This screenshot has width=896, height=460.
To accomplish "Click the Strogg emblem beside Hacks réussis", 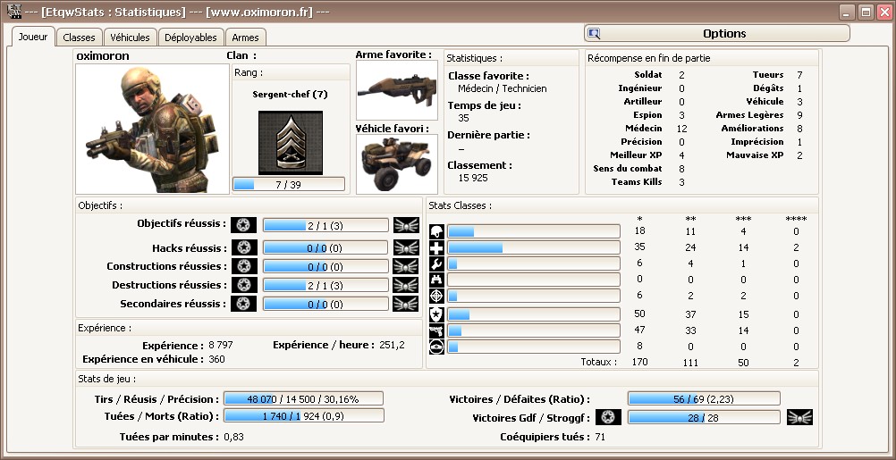I will 406,247.
